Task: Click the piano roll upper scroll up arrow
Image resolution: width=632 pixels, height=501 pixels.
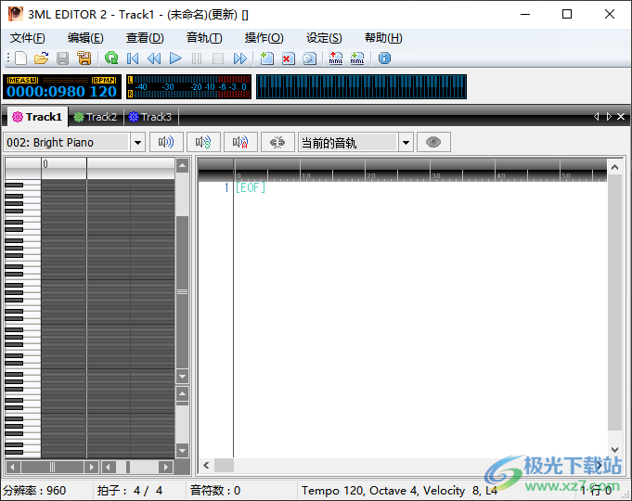Action: [183, 165]
